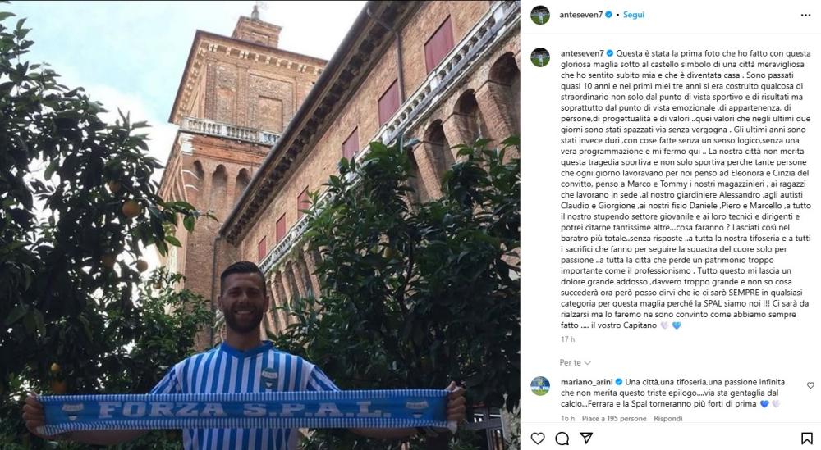The height and width of the screenshot is (450, 821).
Task: Click anteseven7 profile avatar in header
Action: 540,15
